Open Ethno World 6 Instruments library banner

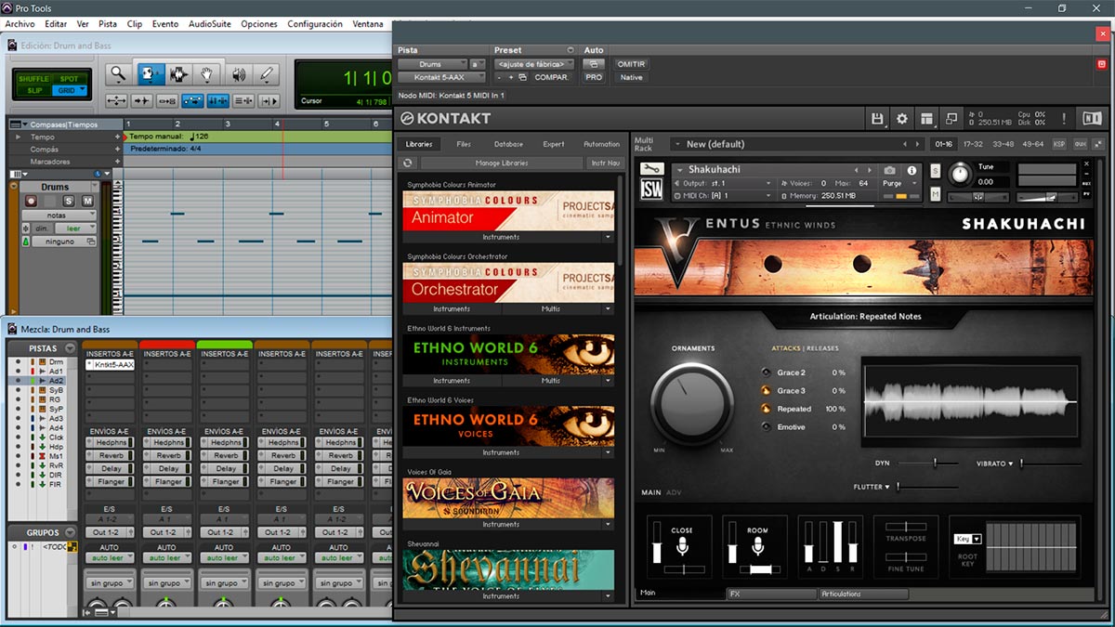[x=508, y=355]
